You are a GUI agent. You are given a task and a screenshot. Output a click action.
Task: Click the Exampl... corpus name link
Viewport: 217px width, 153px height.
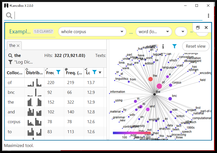(x=20, y=32)
